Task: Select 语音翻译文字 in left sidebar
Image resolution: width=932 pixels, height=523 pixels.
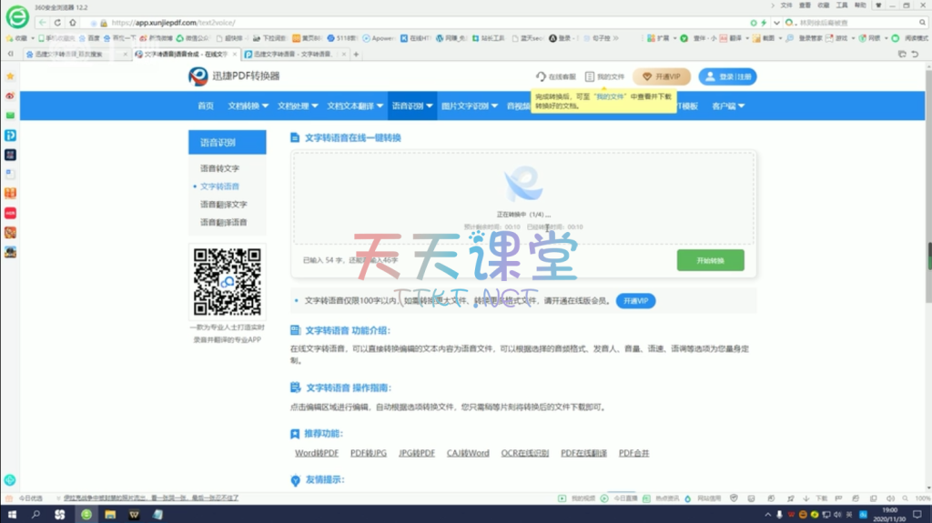Action: coord(223,205)
